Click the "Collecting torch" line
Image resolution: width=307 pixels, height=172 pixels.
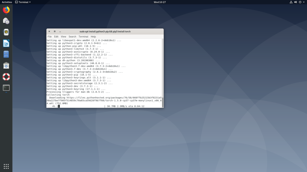click(x=58, y=95)
